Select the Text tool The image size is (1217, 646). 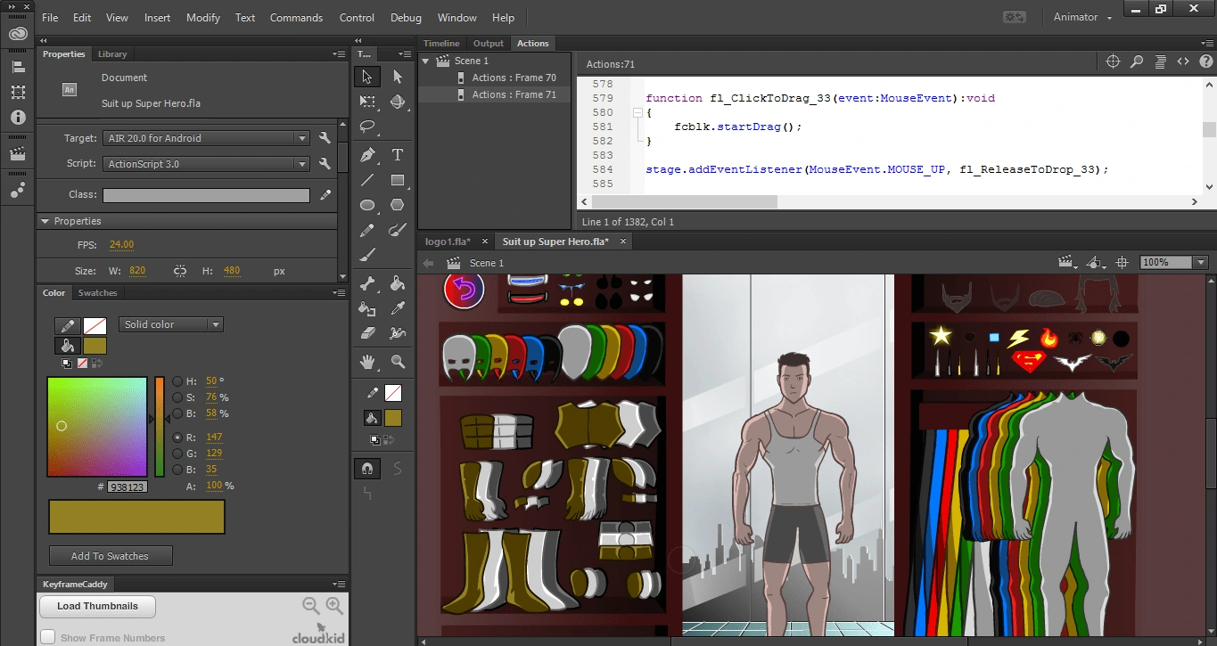point(398,155)
